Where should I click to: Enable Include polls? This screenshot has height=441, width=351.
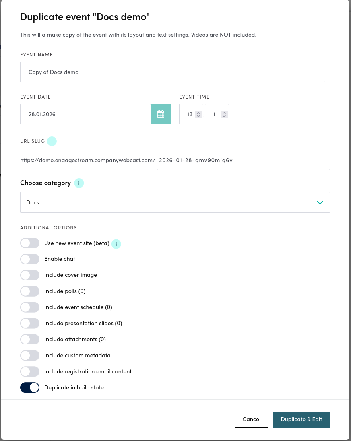(30, 291)
